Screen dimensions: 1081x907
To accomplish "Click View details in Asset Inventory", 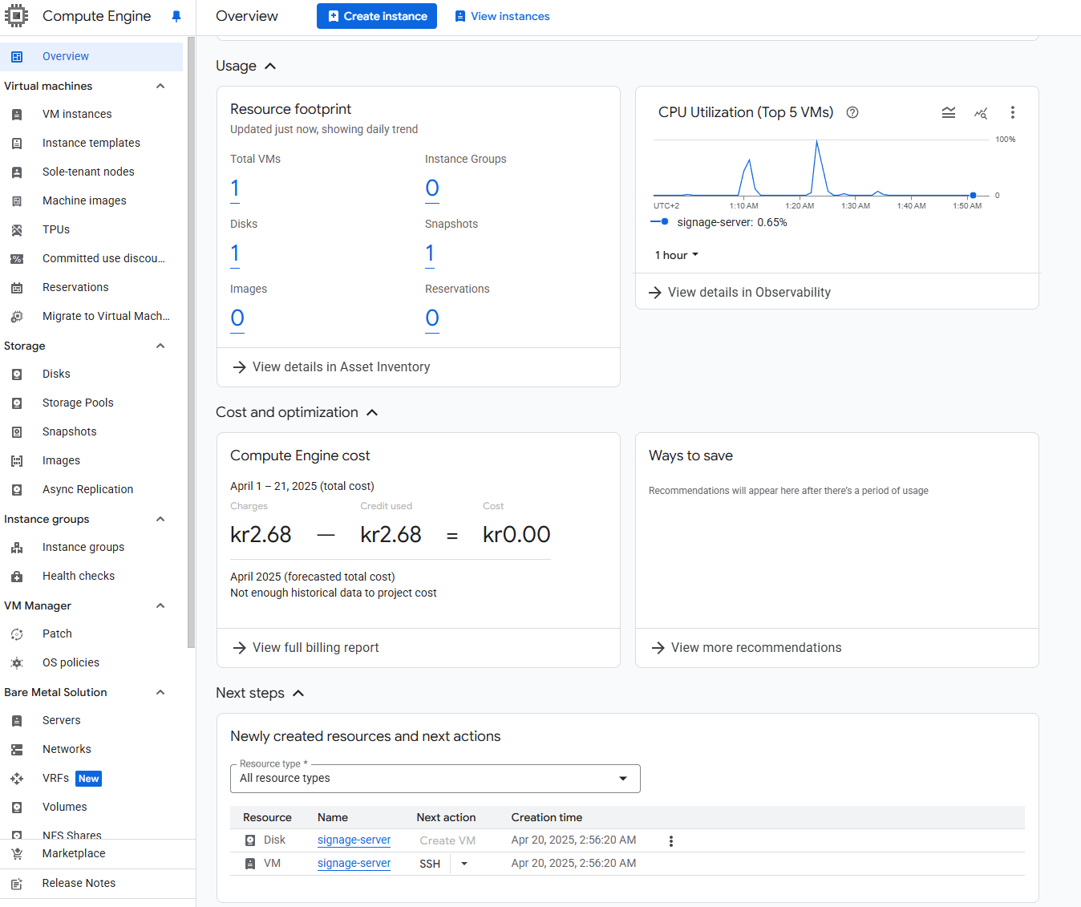I will point(331,367).
